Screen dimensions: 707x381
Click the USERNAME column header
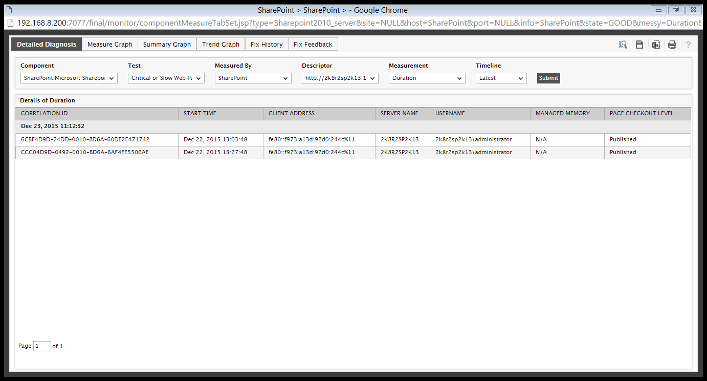(480, 113)
